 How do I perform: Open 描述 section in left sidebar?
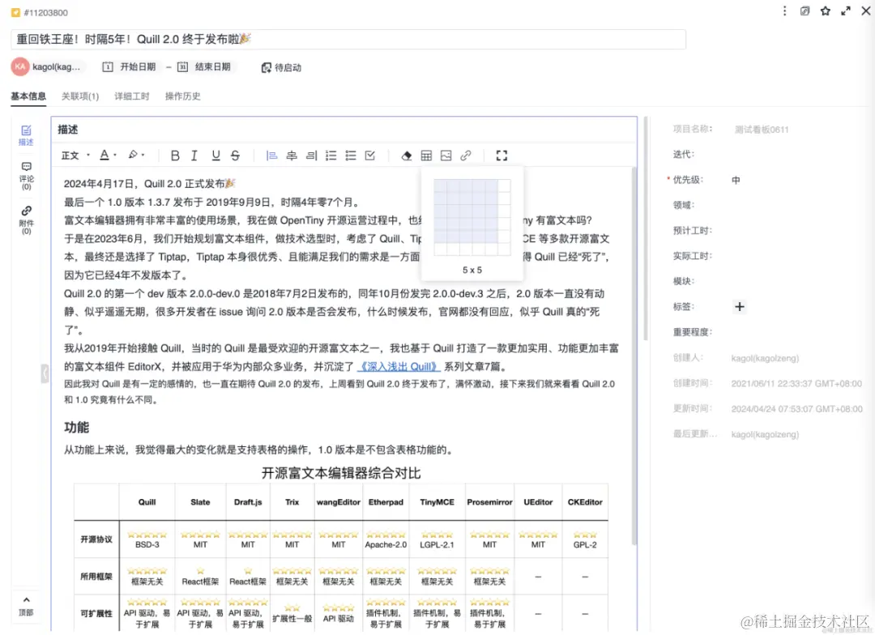point(26,135)
